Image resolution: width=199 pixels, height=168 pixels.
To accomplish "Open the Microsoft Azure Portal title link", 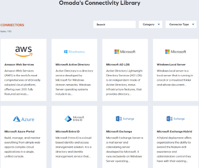I will coord(19,132).
